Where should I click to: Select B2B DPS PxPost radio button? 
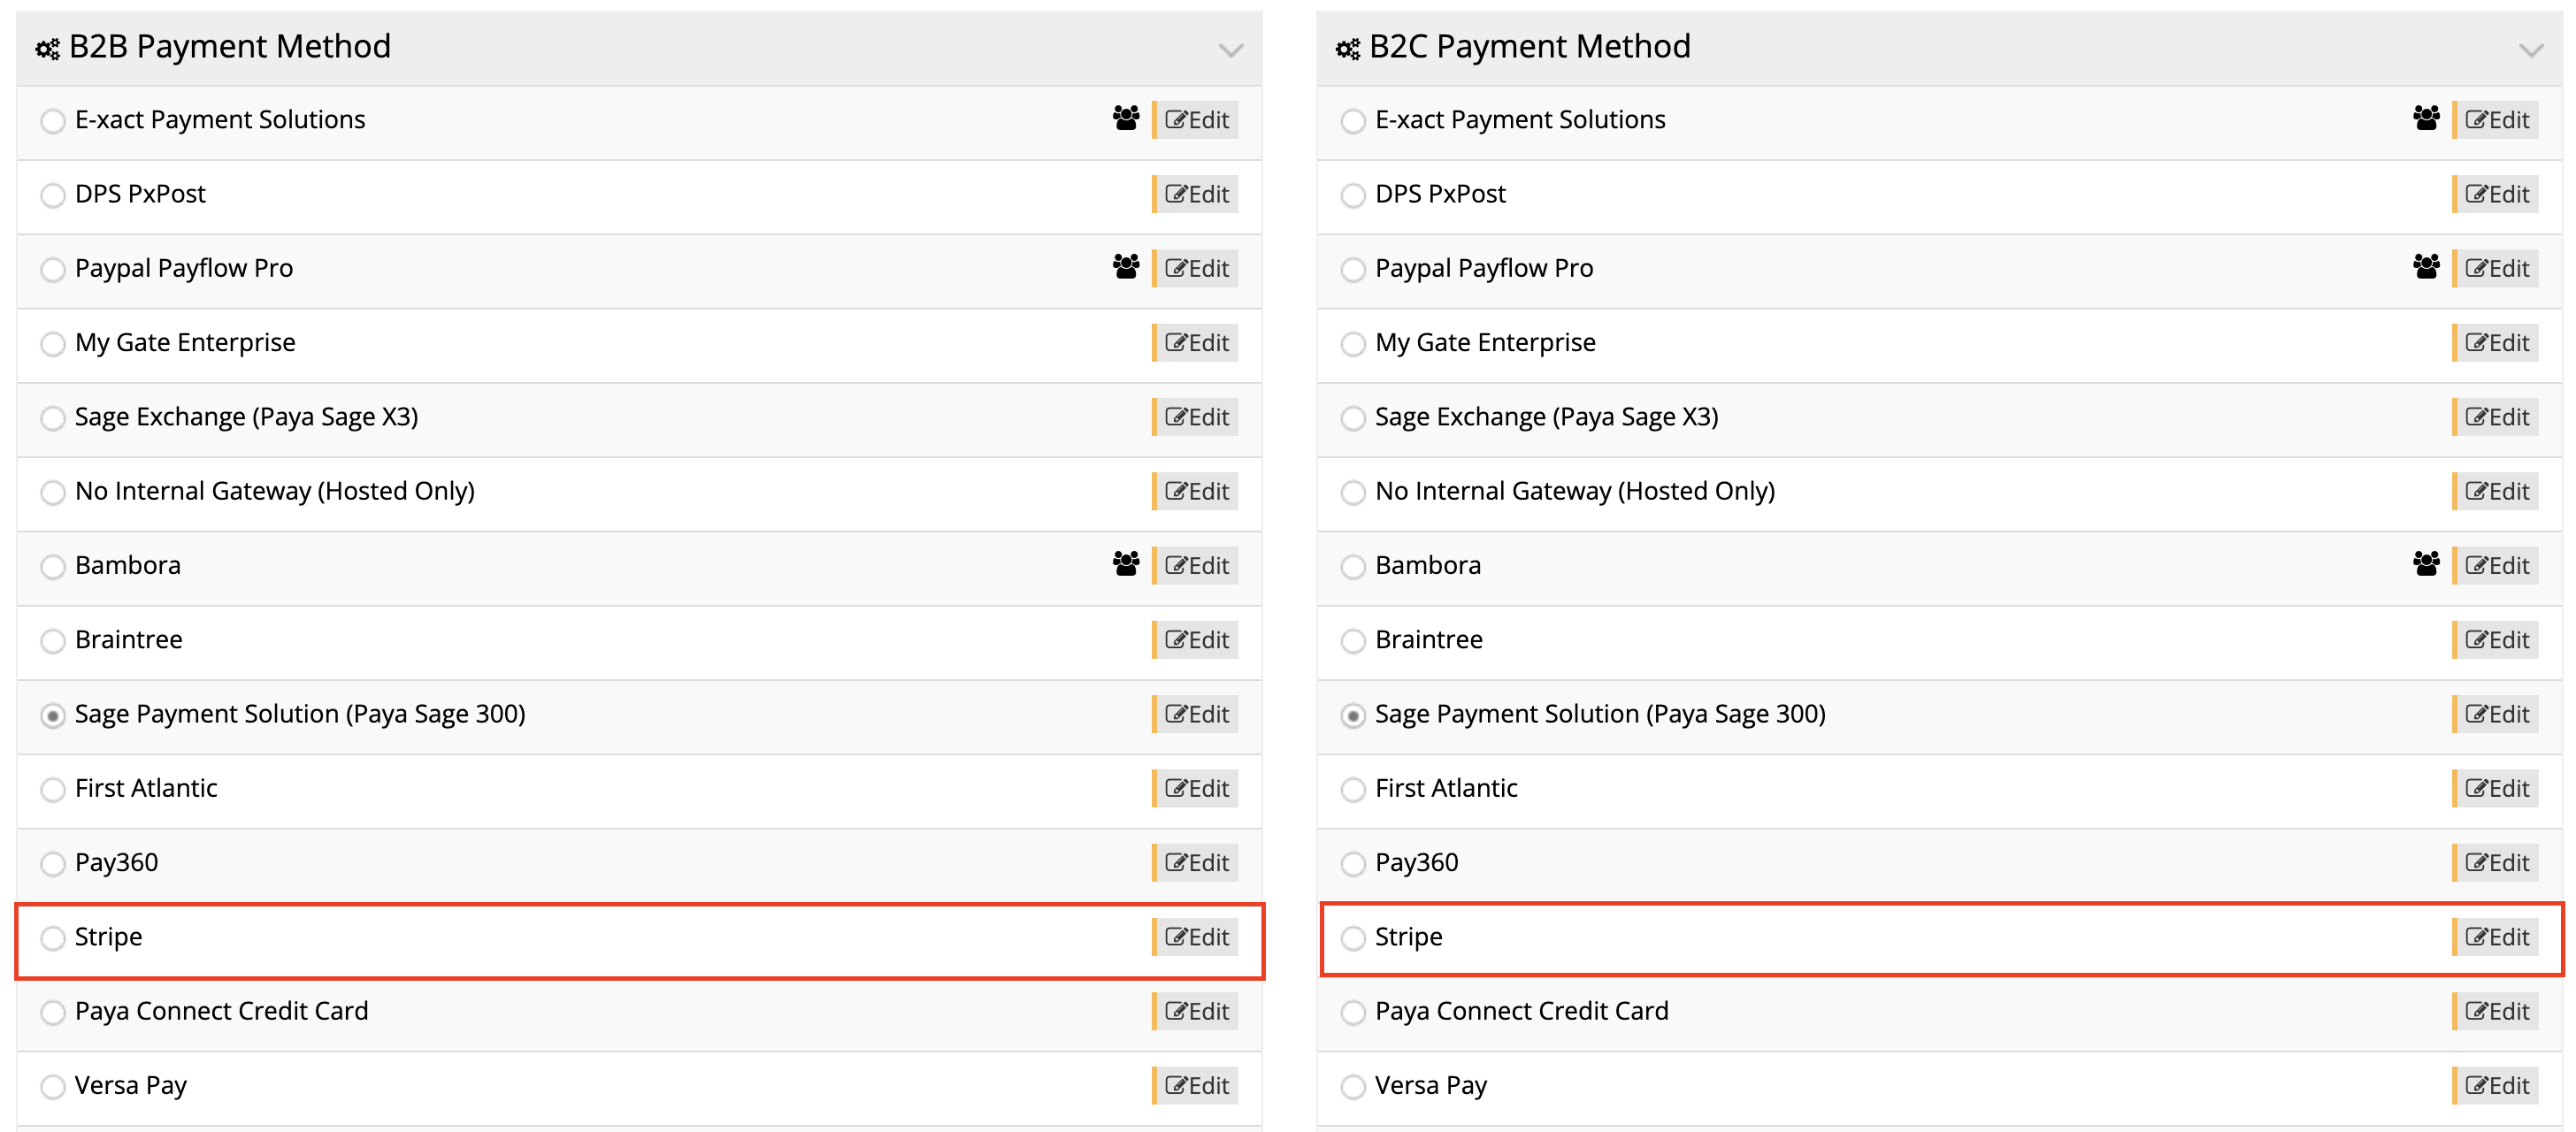coord(53,195)
